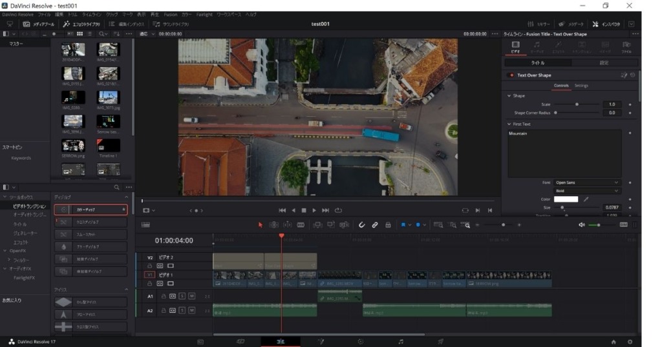Select the arrow selection mode tool
Viewport: 662px width, 347px height.
coord(261,224)
